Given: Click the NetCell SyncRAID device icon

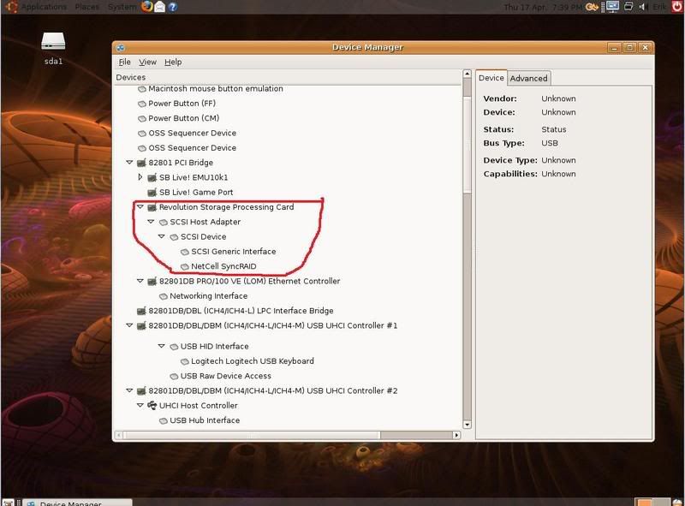Looking at the screenshot, I should [185, 266].
